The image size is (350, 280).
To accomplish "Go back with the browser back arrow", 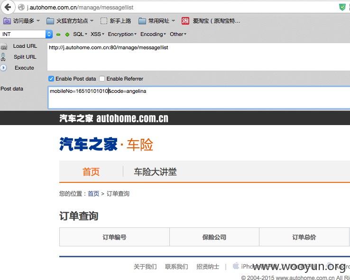I will 8,7.
